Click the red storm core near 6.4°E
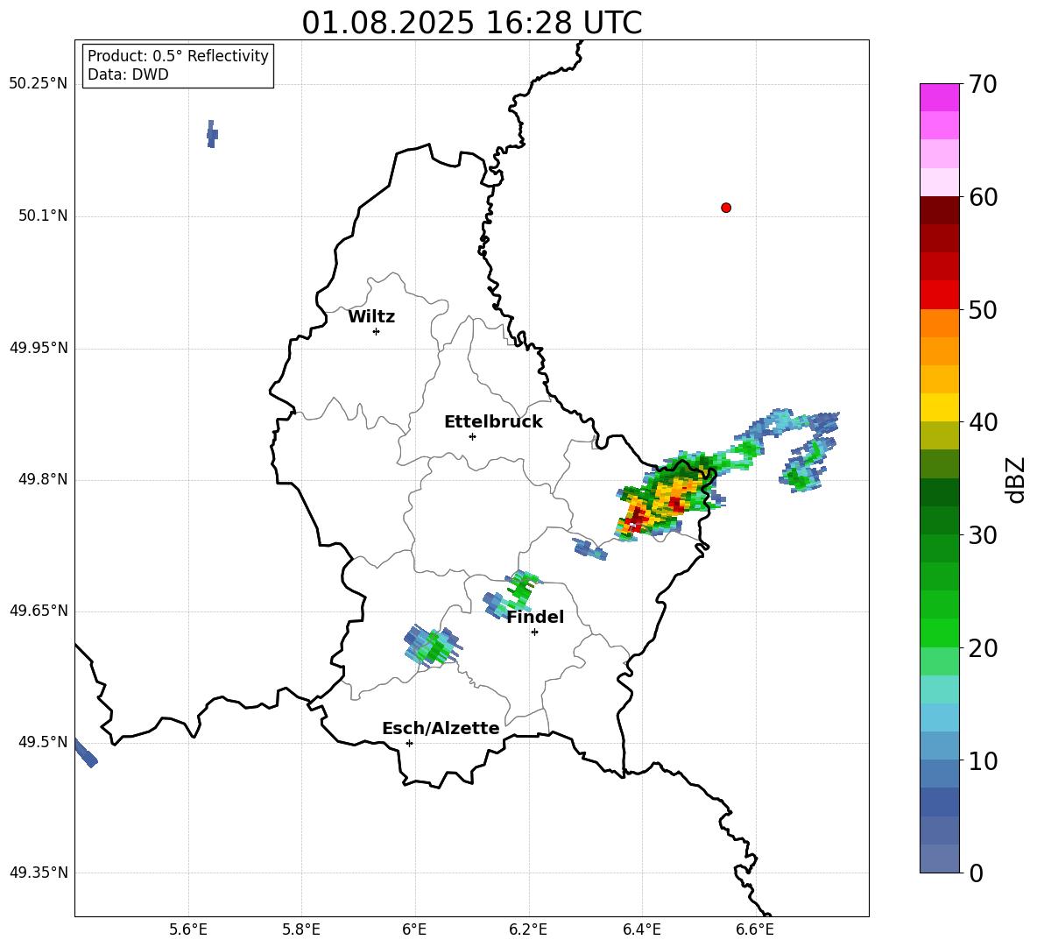The height and width of the screenshot is (947, 1037). point(636,519)
